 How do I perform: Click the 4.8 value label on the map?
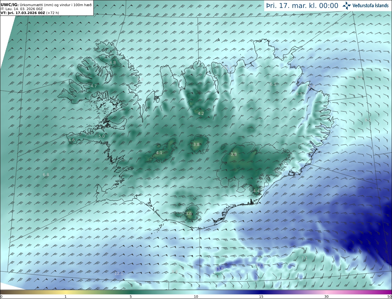[x=113, y=62]
